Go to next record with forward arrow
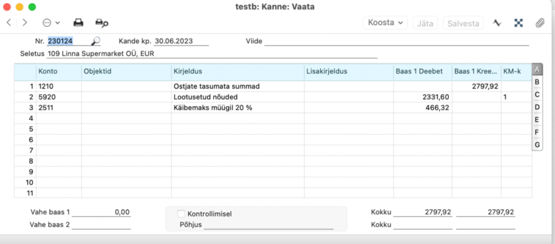 pyautogui.click(x=25, y=23)
